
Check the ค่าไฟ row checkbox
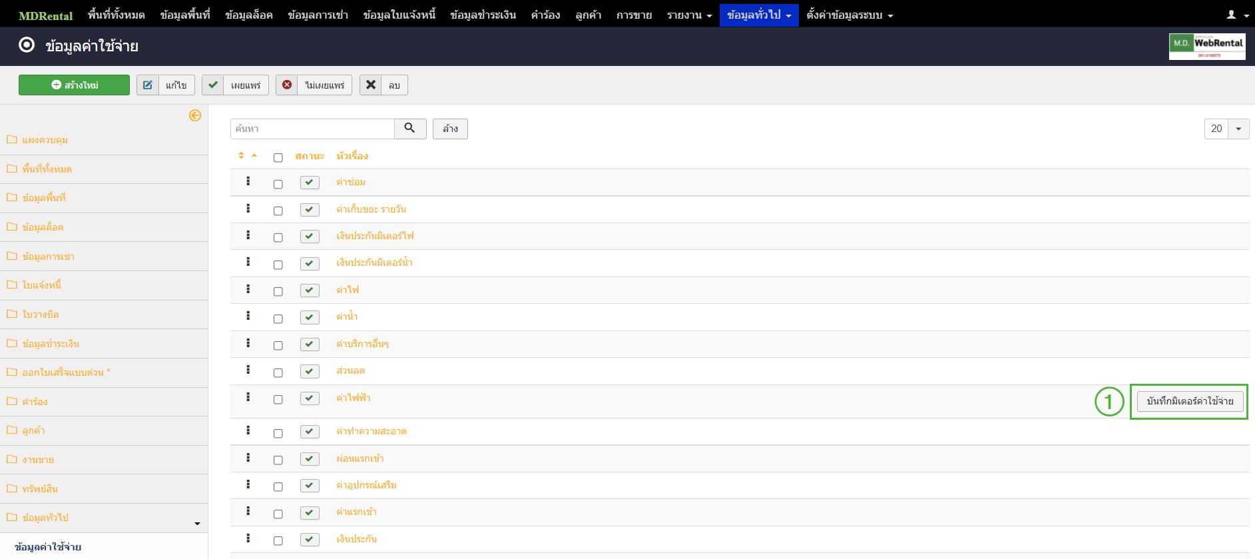click(278, 292)
